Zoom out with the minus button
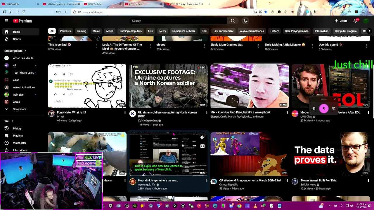The image size is (374, 210). (x=51, y=12)
